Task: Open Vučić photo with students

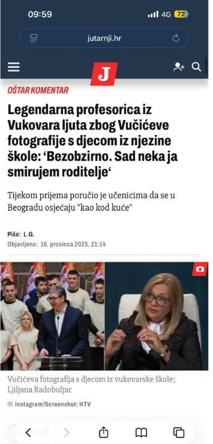Action: pyautogui.click(x=52, y=316)
